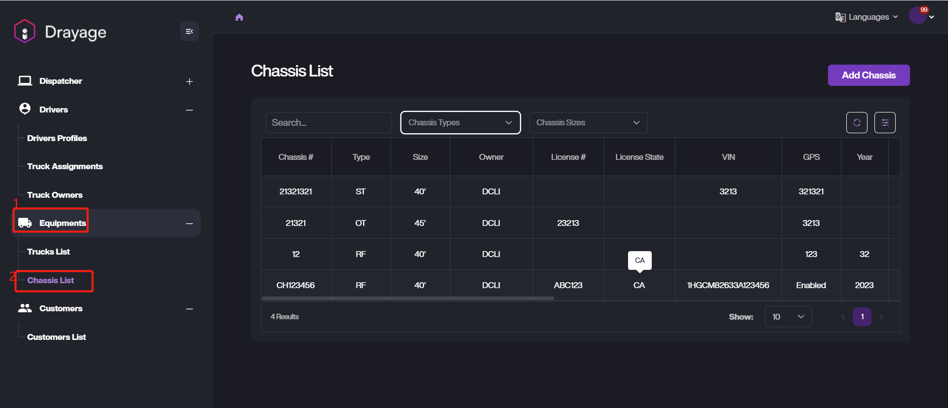Click the refresh icon above the table
This screenshot has width=948, height=408.
(857, 122)
